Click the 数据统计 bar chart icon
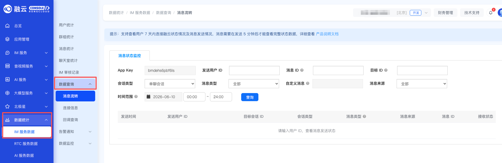 (x=8, y=120)
